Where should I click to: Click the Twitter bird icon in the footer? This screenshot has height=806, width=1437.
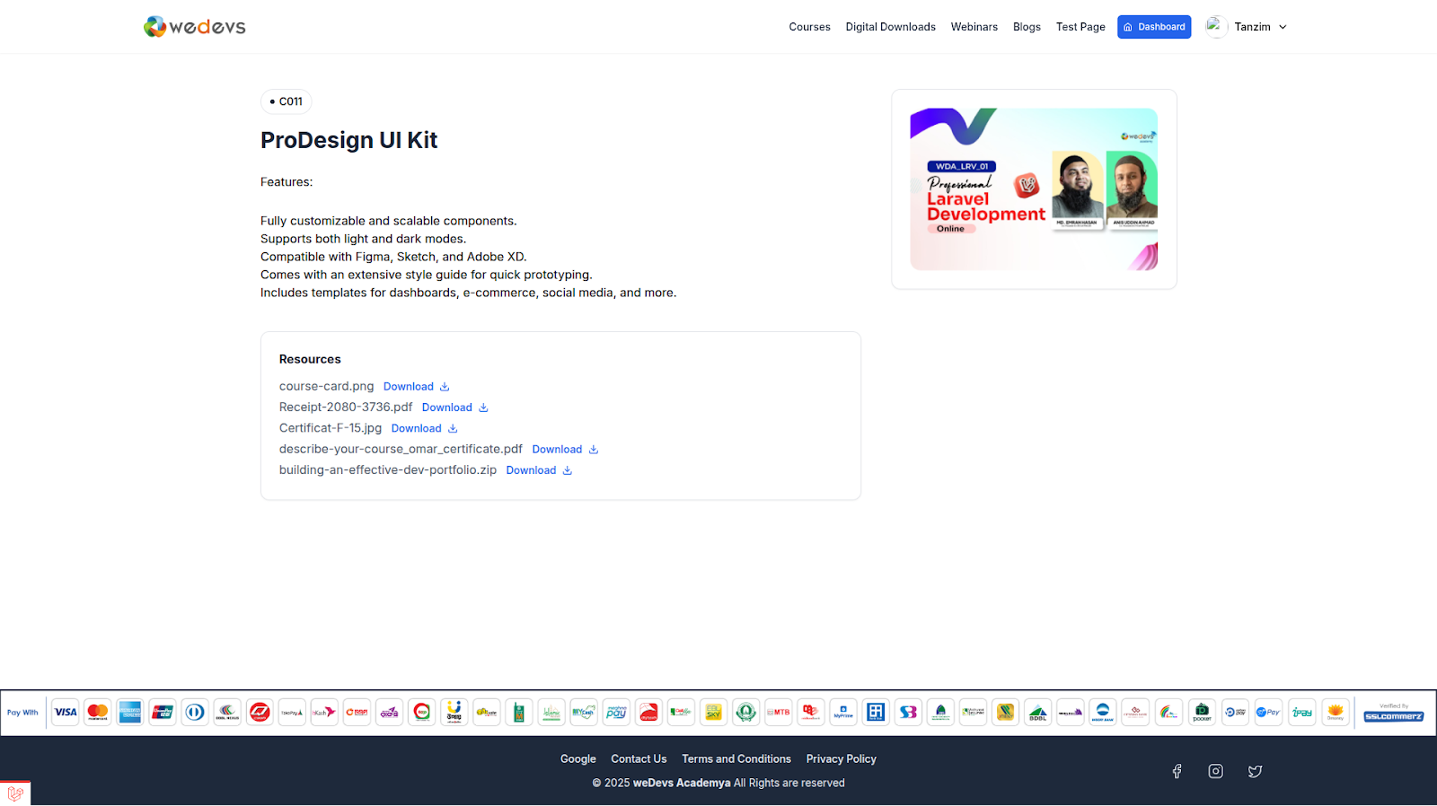(1255, 771)
